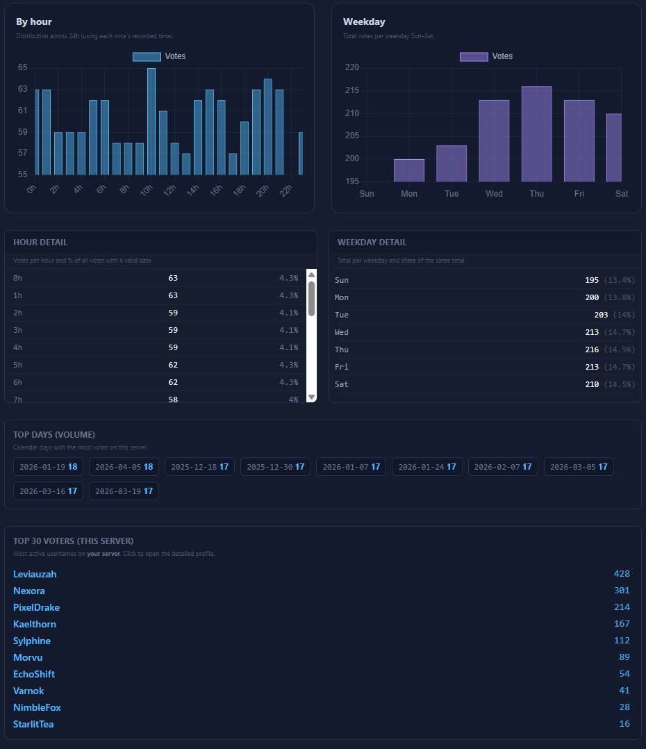Click the Thu bar in Weekday chart
Image resolution: width=646 pixels, height=749 pixels.
click(x=536, y=134)
